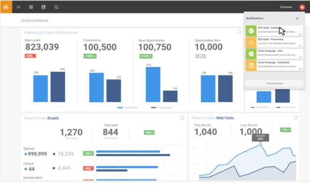
Task: Click the Clicked value 44
Action: pos(31,169)
